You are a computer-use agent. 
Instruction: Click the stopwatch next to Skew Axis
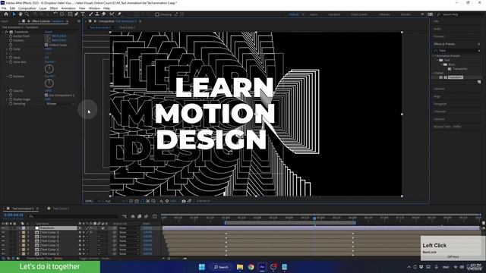(x=11, y=62)
